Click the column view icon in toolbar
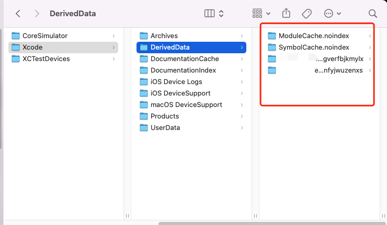This screenshot has width=387, height=225. pos(209,13)
